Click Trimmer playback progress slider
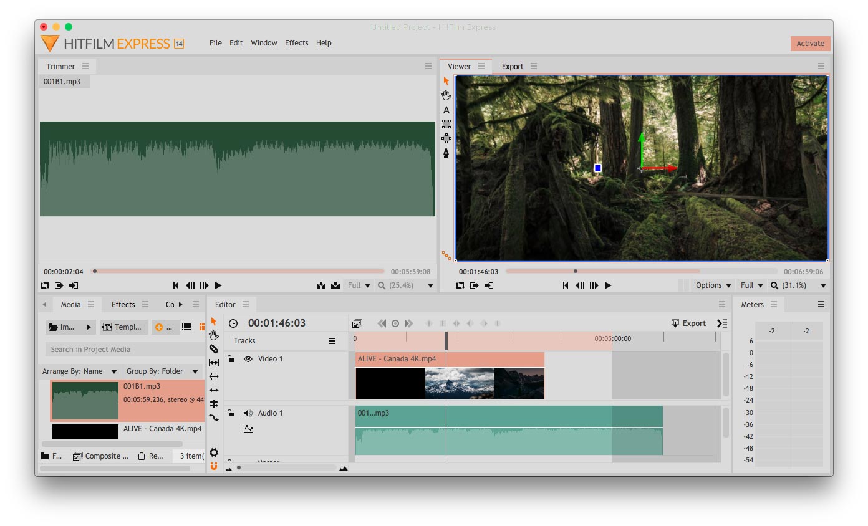The height and width of the screenshot is (526, 868). [238, 271]
